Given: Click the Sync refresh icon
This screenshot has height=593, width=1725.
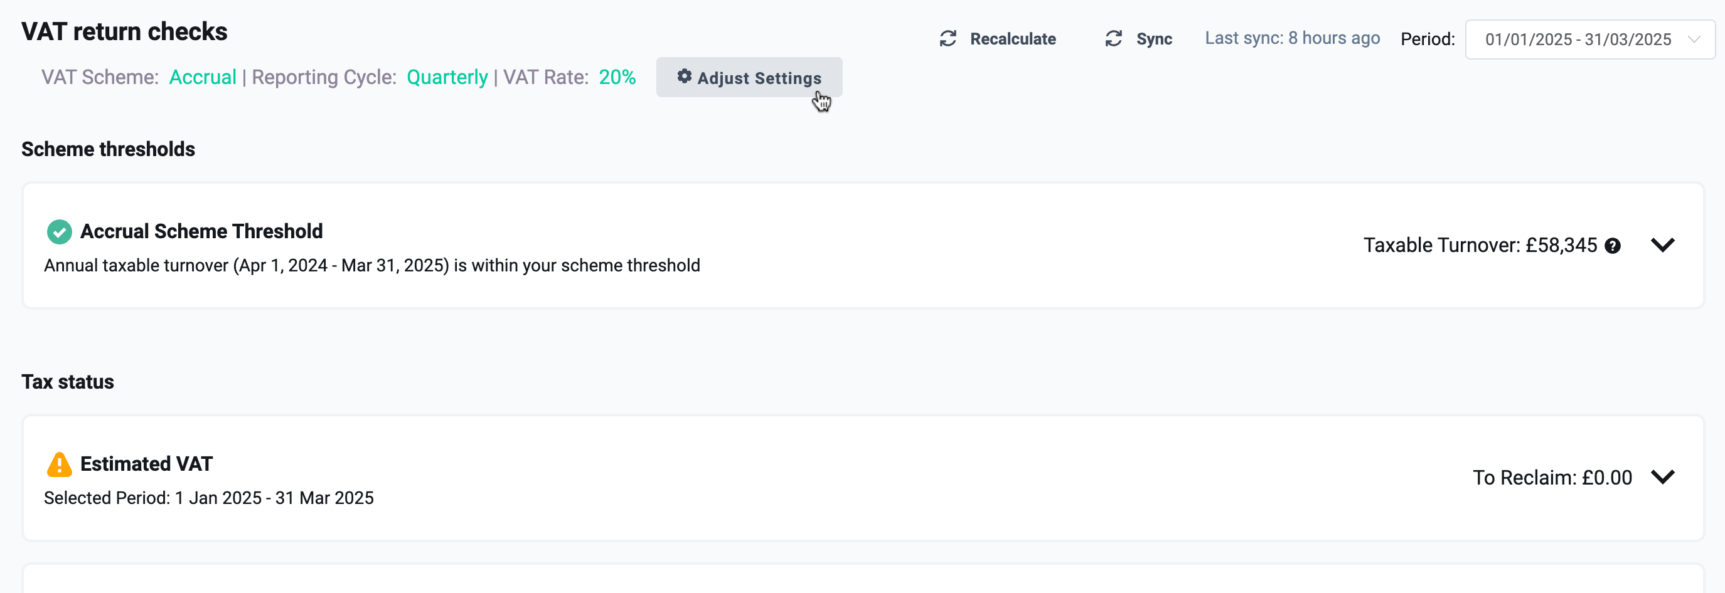Looking at the screenshot, I should click(x=1113, y=39).
